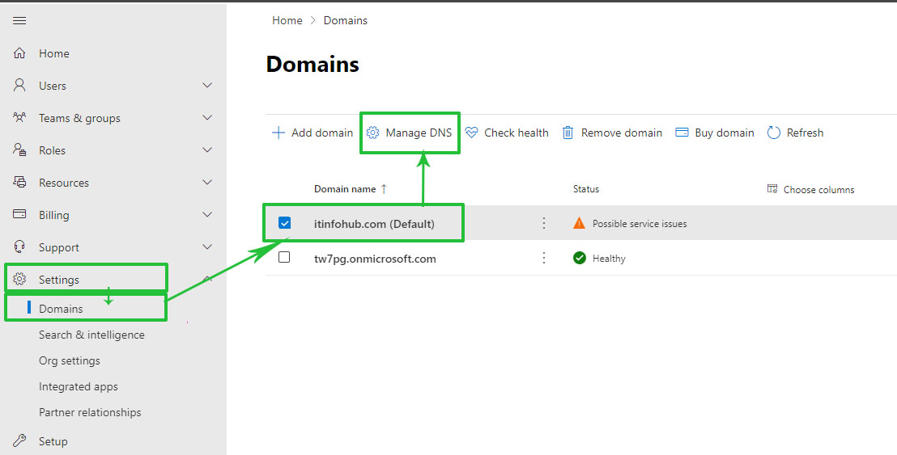Open more options for tw7pg.onmicrosoft.com
Viewport: 897px width, 455px height.
pos(544,258)
